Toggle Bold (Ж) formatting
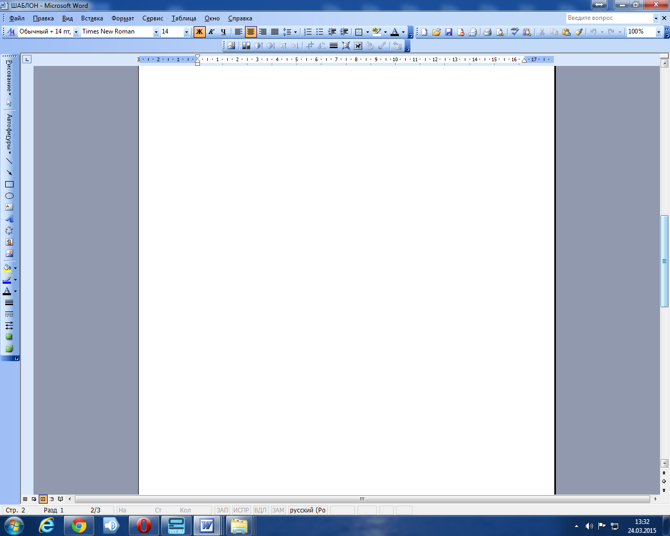The height and width of the screenshot is (536, 670). click(x=199, y=32)
